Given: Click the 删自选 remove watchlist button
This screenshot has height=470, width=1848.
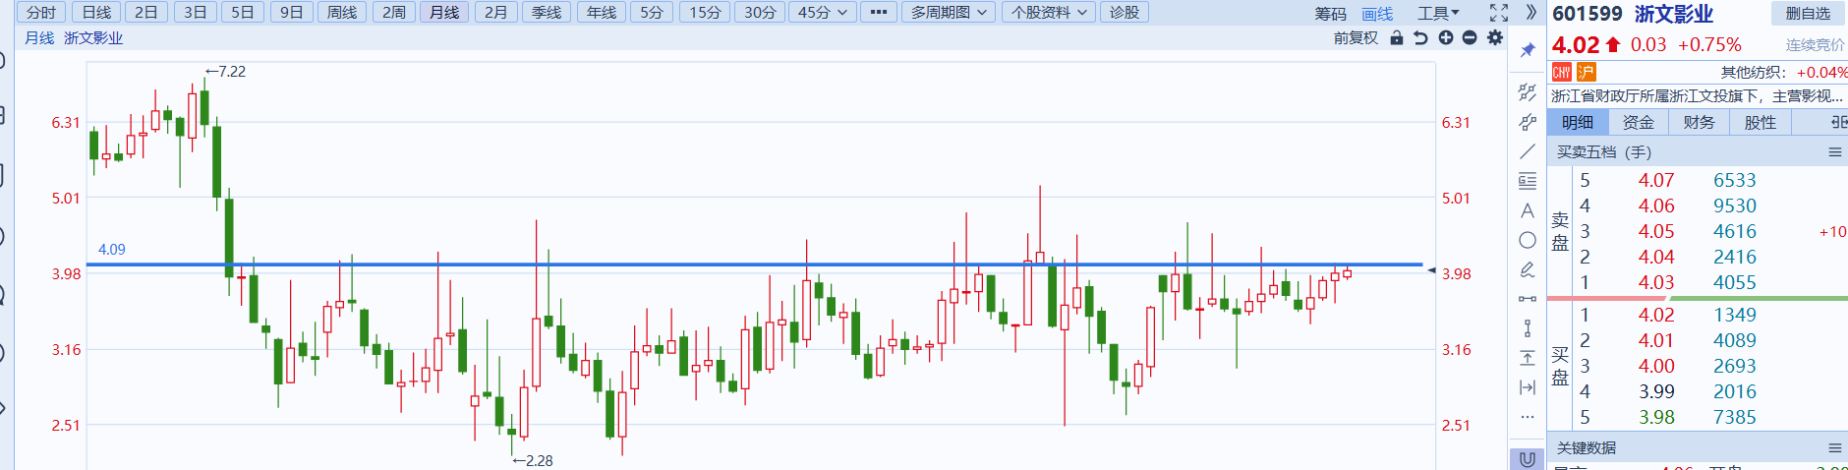Looking at the screenshot, I should [x=1809, y=14].
